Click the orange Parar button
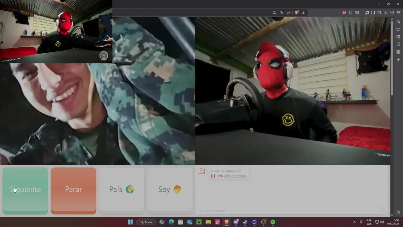This screenshot has height=227, width=403. point(73,191)
